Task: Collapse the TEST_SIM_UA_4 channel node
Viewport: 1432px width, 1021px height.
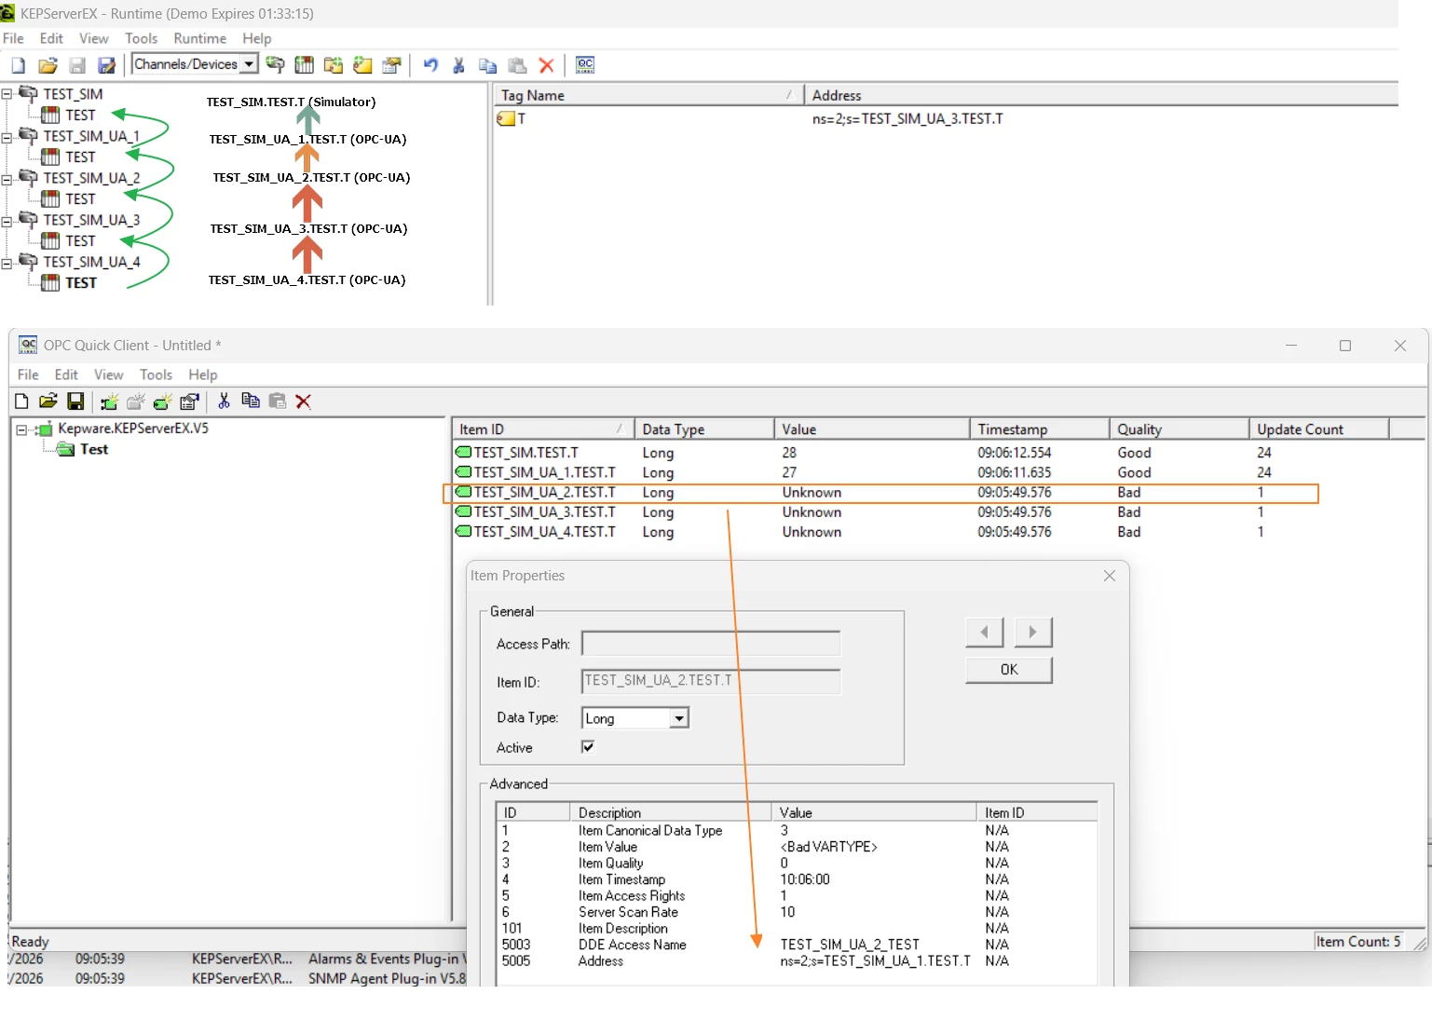Action: coord(7,263)
